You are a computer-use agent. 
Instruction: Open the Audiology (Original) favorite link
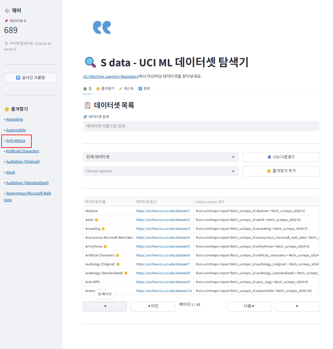[23, 161]
